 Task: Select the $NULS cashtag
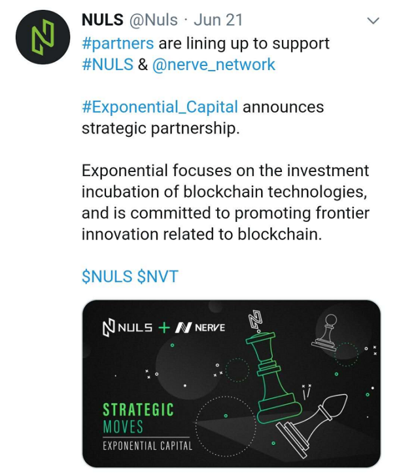point(107,277)
